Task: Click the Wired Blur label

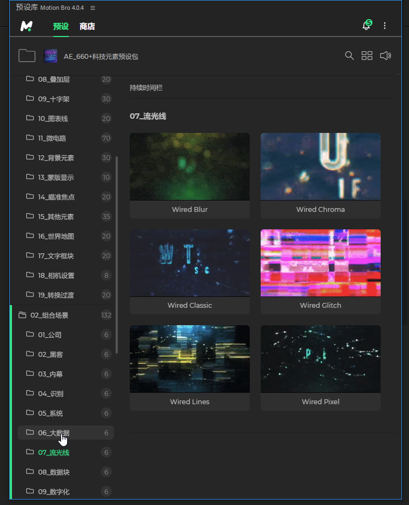Action: tap(190, 209)
